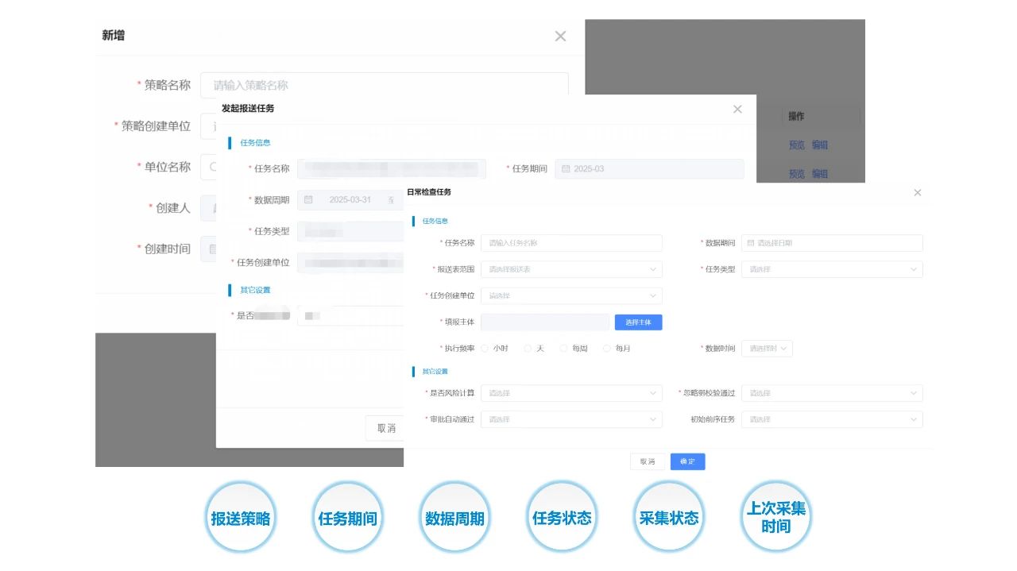Click the blue 确定 button
Viewport: 1017px width, 571px height.
click(x=687, y=461)
